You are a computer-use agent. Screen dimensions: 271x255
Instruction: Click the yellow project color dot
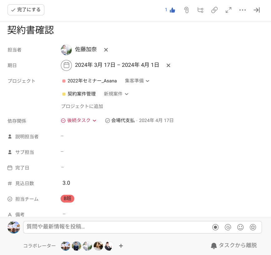(64, 94)
